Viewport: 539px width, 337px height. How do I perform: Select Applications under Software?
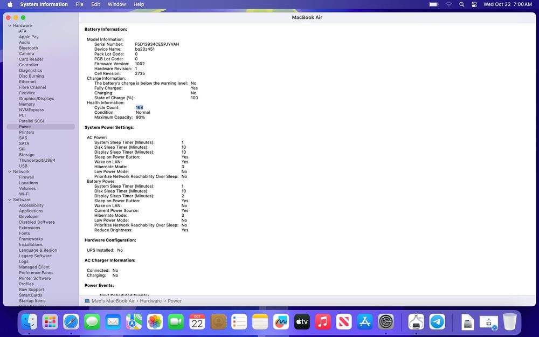tap(31, 211)
